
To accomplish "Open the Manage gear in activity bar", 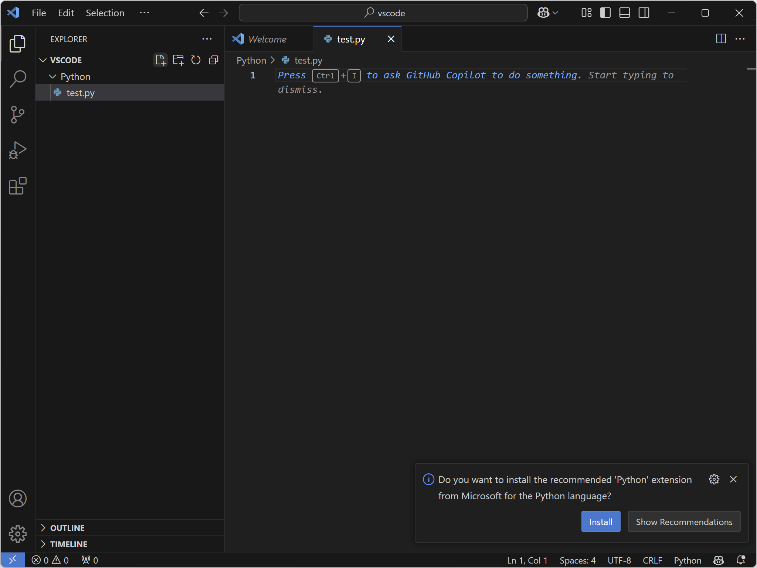I will click(17, 534).
